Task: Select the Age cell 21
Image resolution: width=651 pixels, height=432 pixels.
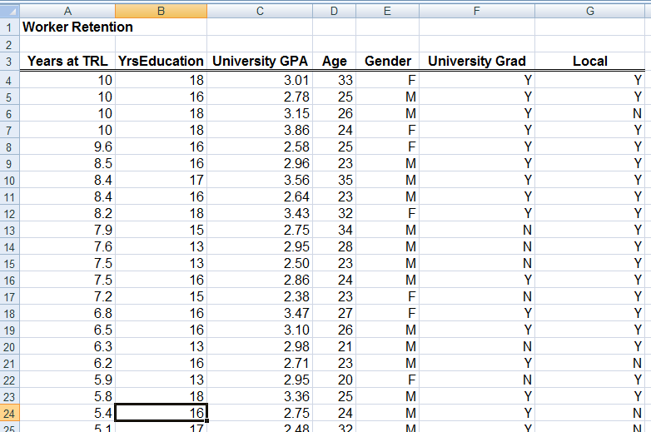Action: [x=334, y=346]
